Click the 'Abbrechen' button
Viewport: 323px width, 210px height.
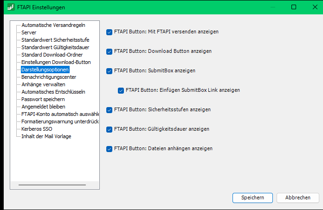coord(297,197)
